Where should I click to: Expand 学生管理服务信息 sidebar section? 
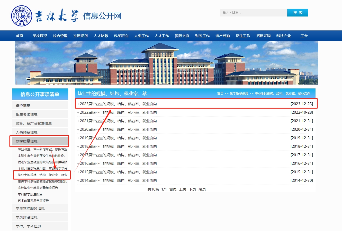[40, 208]
